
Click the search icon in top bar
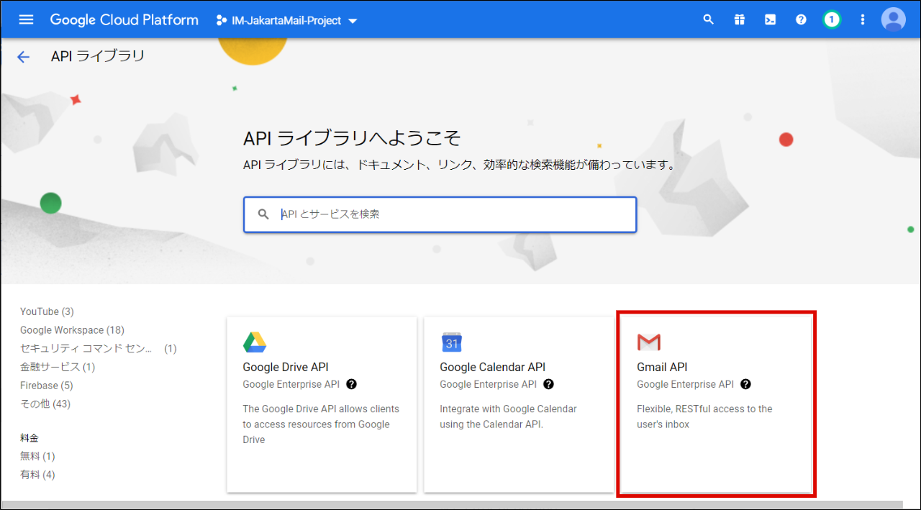709,19
